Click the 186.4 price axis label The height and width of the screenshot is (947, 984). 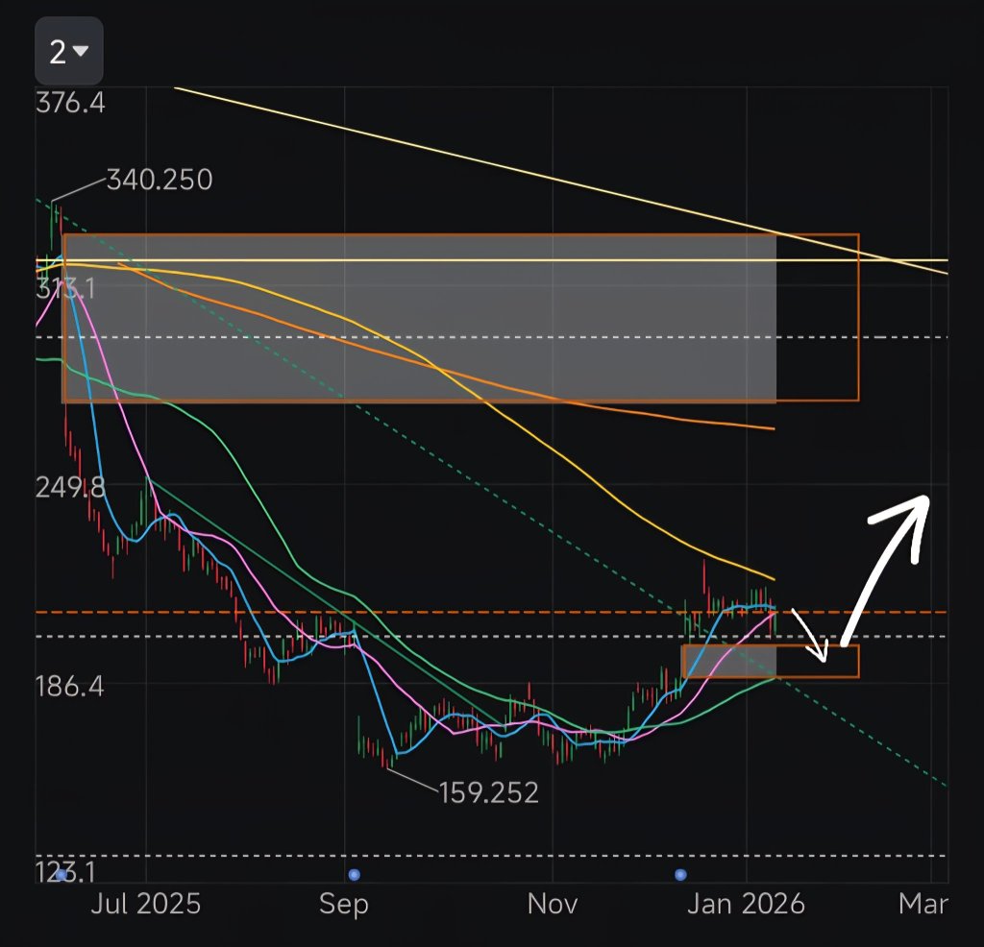69,686
